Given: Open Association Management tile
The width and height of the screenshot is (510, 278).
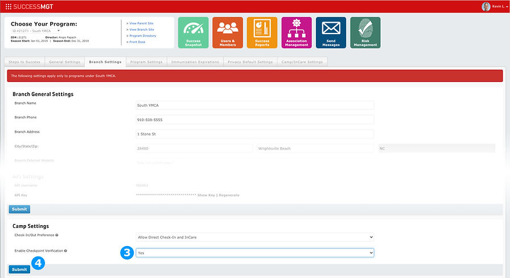Looking at the screenshot, I should (x=297, y=33).
